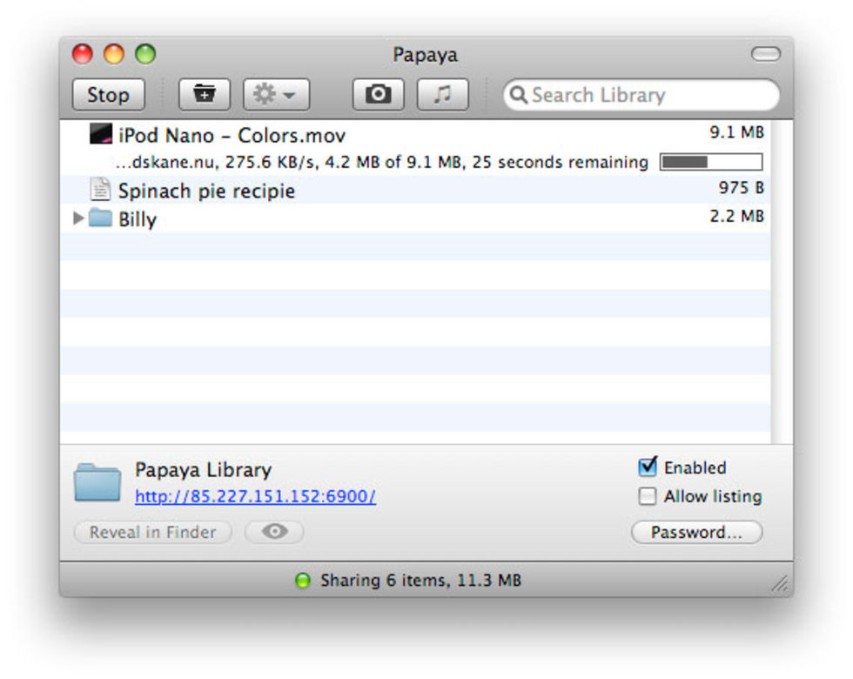The width and height of the screenshot is (853, 679).
Task: Click the toolbar toggle pill in title bar
Action: point(766,55)
